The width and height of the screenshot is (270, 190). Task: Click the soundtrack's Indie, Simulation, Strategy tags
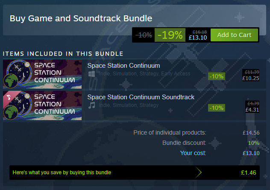[129, 105]
